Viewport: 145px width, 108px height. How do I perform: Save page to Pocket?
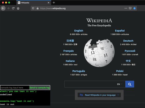point(130,8)
